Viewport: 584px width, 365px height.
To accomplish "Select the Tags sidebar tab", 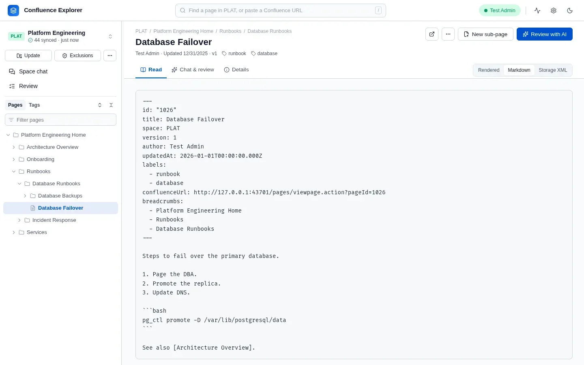I will pyautogui.click(x=34, y=105).
